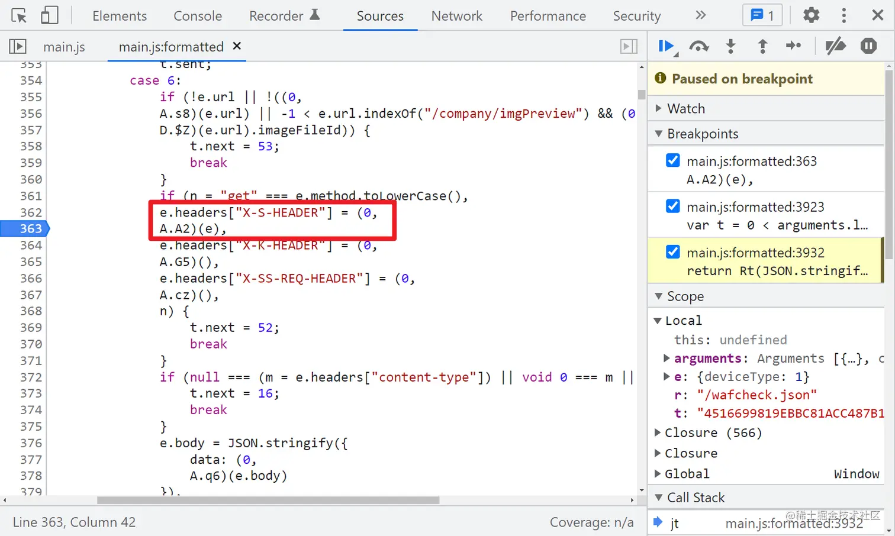Click the "Paused on breakpoint" banner
The height and width of the screenshot is (536, 895).
(766, 79)
